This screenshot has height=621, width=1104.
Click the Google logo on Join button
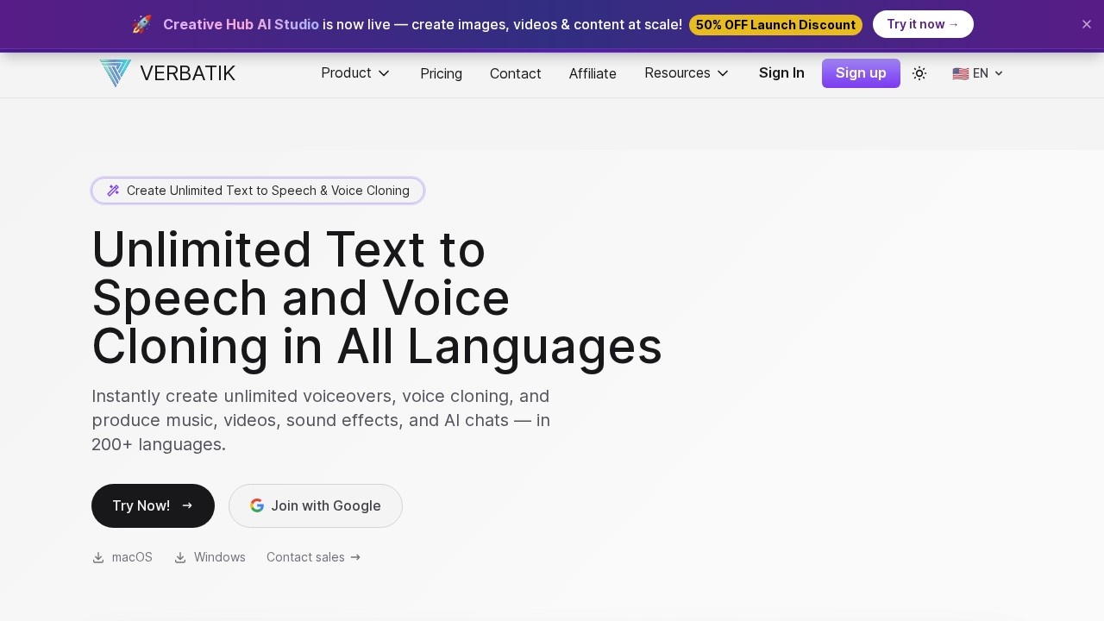click(257, 505)
